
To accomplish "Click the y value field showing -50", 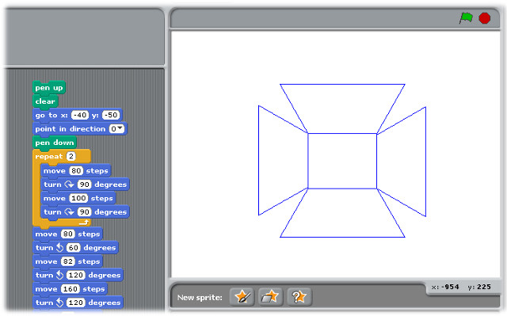I will pyautogui.click(x=111, y=115).
